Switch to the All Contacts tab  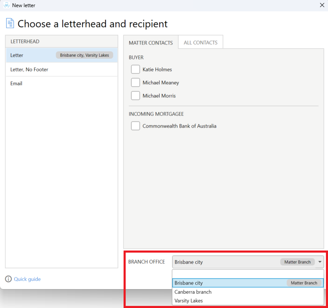(x=200, y=42)
